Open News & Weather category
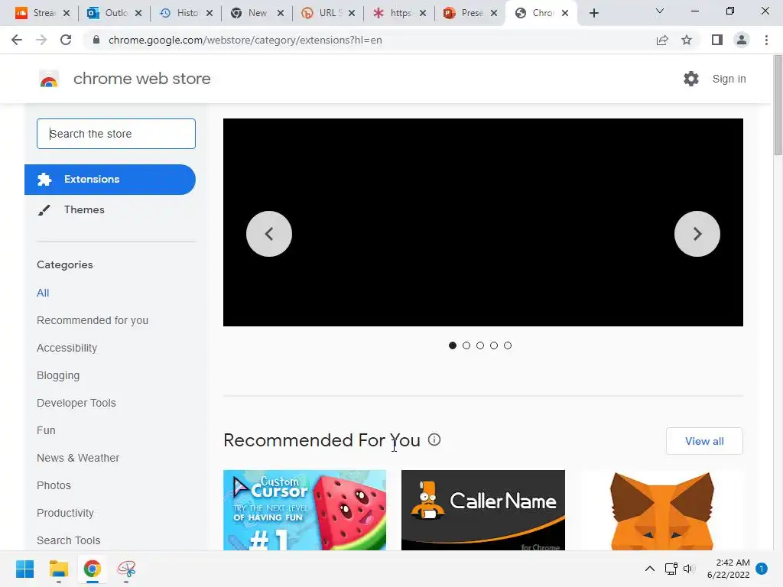 coord(78,458)
